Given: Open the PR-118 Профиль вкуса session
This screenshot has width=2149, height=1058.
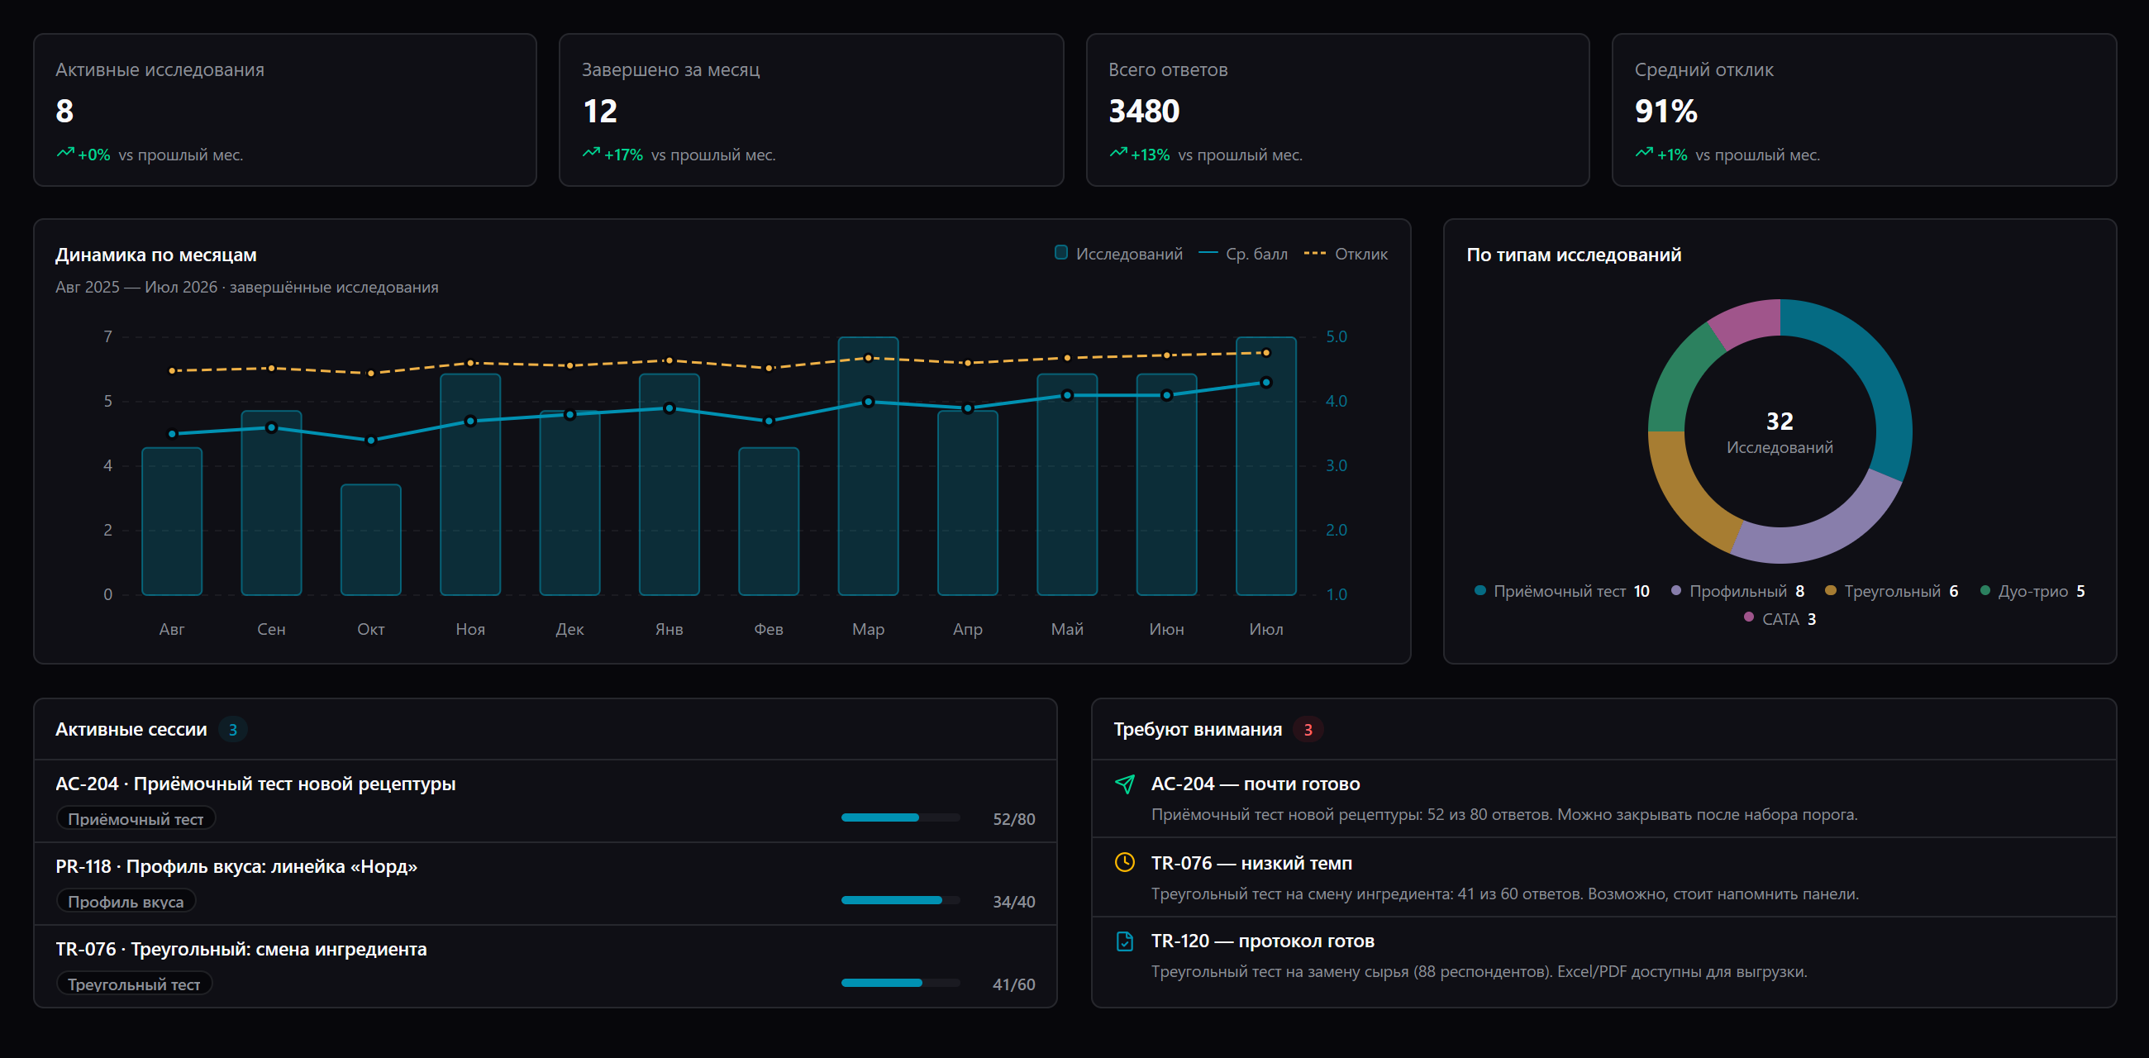Looking at the screenshot, I should point(545,883).
